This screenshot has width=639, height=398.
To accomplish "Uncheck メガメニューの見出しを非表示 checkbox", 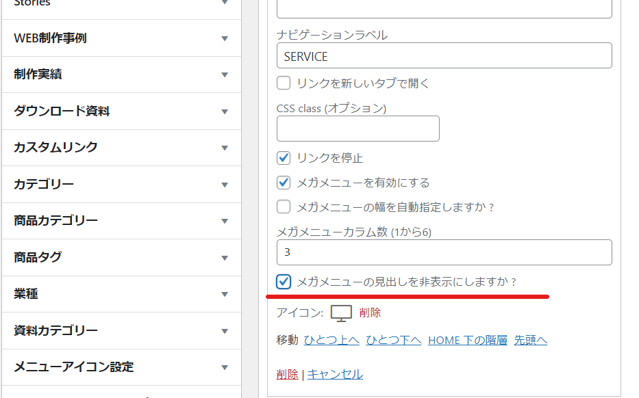I will (x=284, y=282).
